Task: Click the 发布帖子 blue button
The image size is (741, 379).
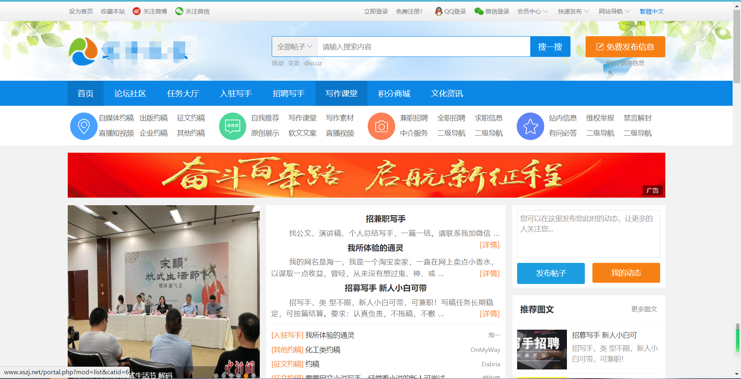Action: coord(551,273)
